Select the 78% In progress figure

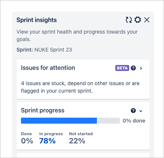(47, 141)
